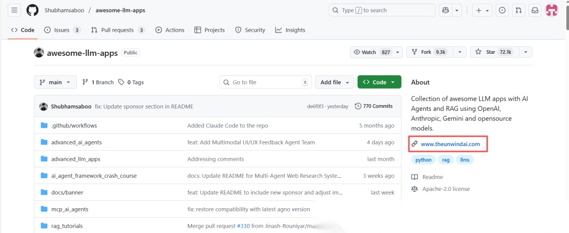Click folder icon of mcp_ai_agents row
This screenshot has width=569, height=233.
(x=44, y=209)
